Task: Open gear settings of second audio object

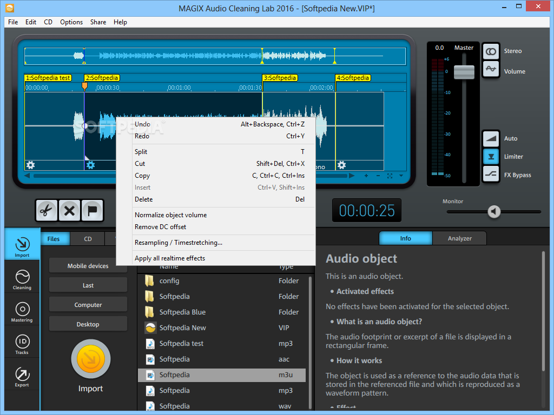Action: point(90,165)
